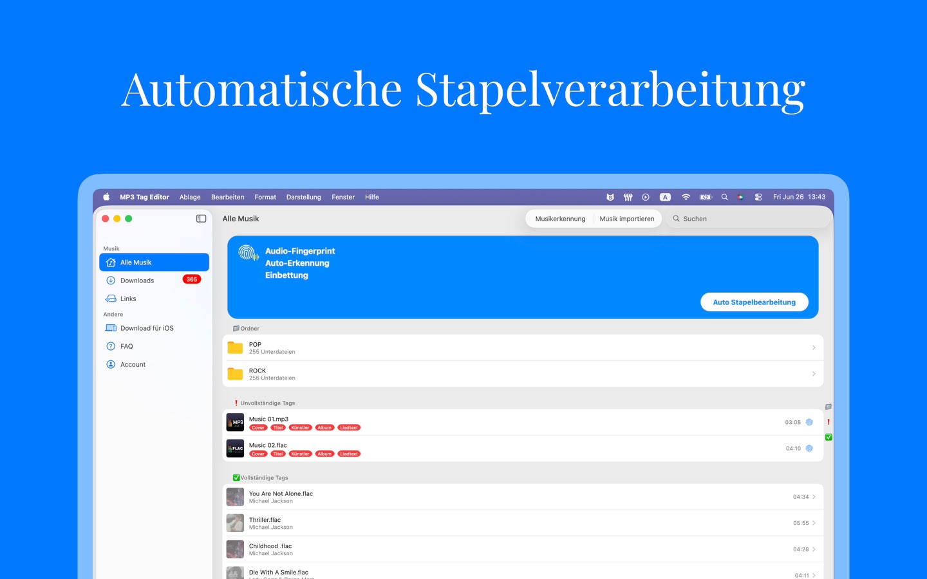
Task: Click the Download für iOS device icon
Action: coord(111,328)
